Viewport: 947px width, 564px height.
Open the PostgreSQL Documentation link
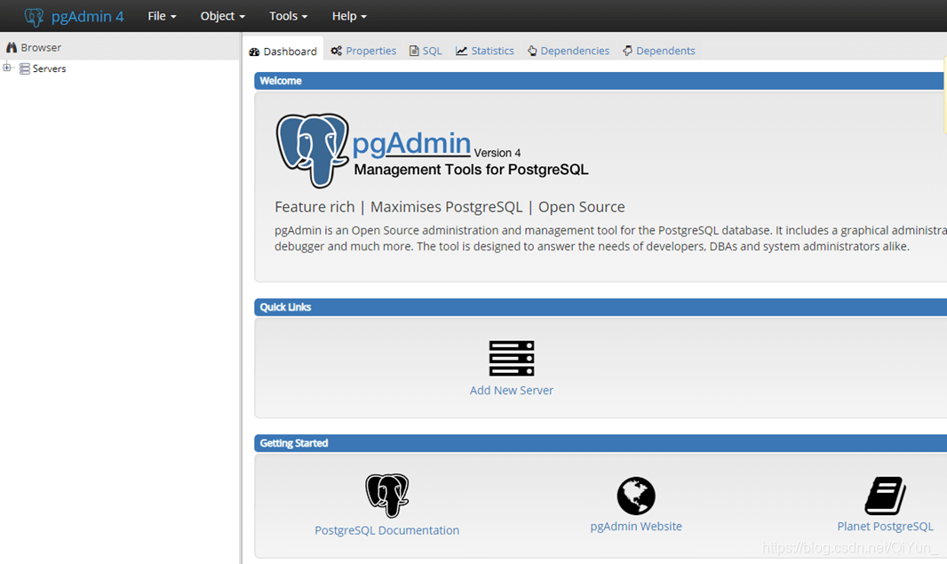tap(386, 529)
